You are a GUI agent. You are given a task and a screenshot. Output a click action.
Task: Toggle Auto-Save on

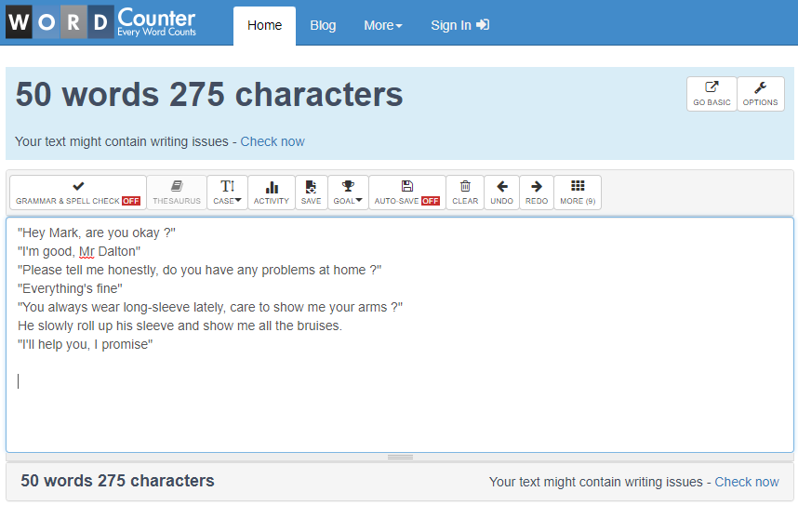[x=406, y=193]
